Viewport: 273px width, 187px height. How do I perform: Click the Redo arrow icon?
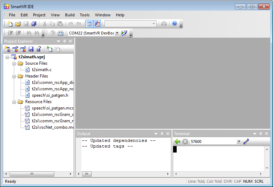tap(79, 24)
